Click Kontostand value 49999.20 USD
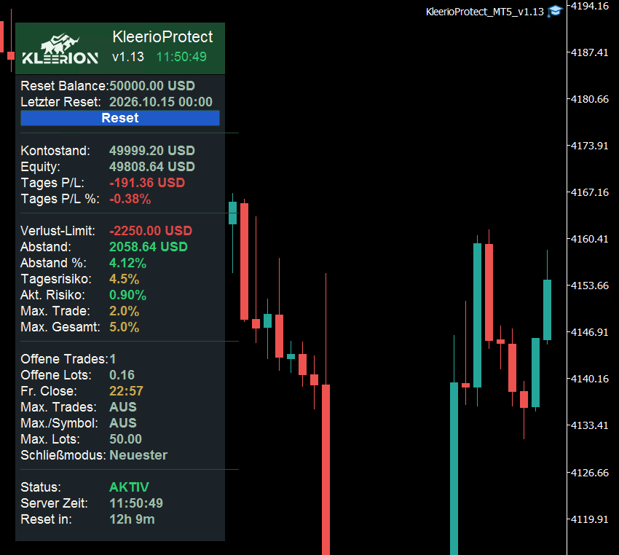Image resolution: width=619 pixels, height=555 pixels. (152, 150)
